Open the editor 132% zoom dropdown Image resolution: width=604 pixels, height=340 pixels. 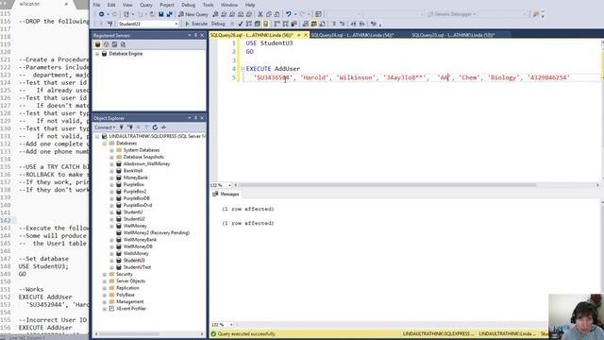coord(229,185)
